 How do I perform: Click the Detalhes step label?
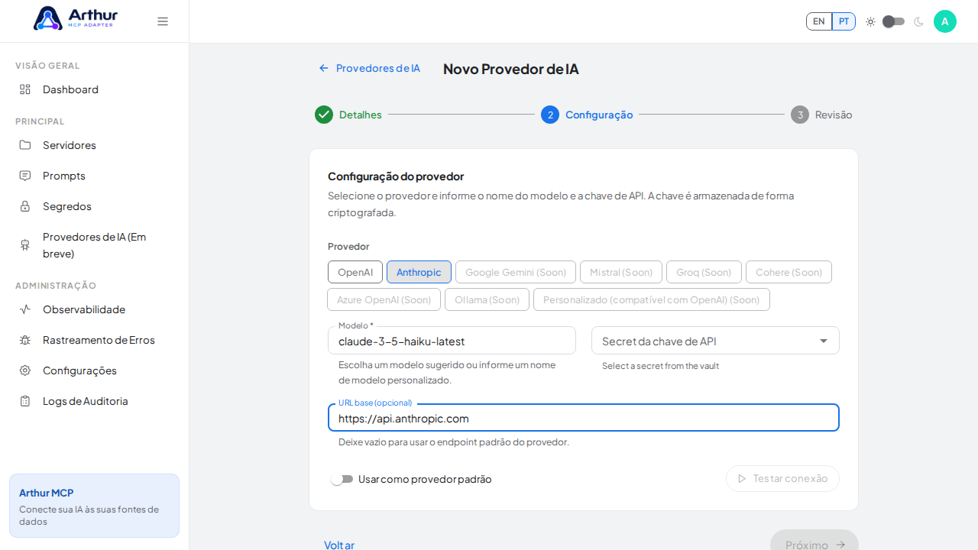[x=361, y=115]
